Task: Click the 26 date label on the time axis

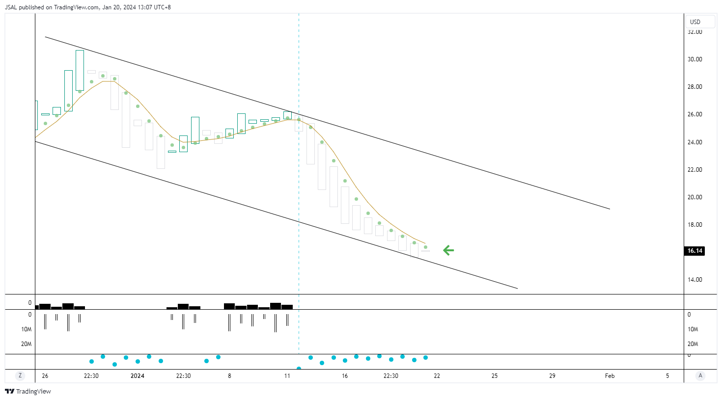Action: (x=45, y=376)
